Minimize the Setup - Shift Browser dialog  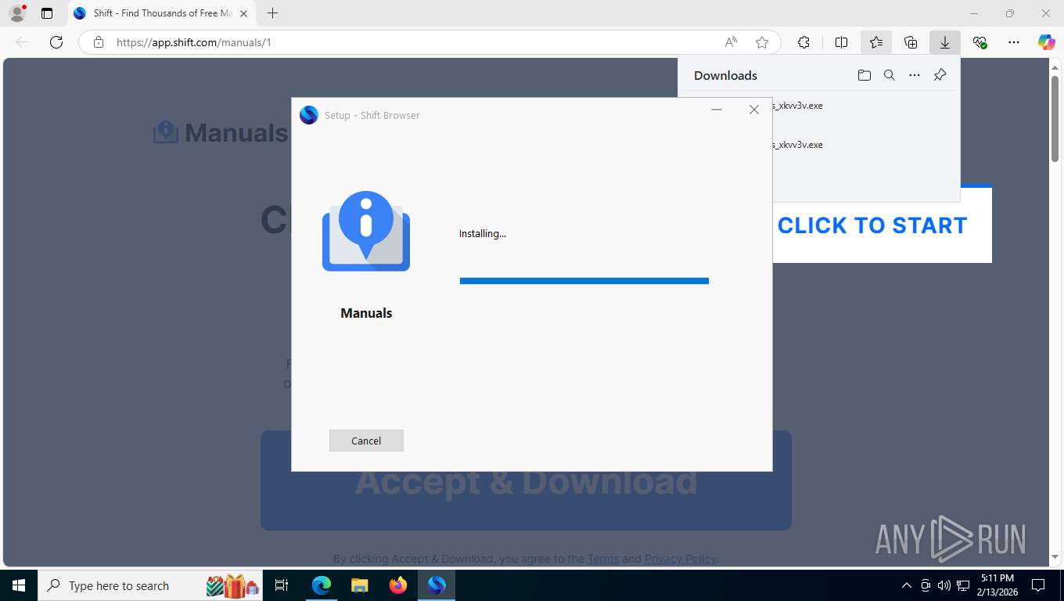point(717,110)
